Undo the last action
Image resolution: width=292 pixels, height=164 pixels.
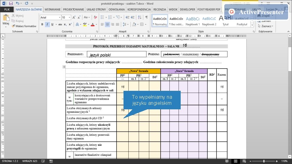pyautogui.click(x=17, y=3)
